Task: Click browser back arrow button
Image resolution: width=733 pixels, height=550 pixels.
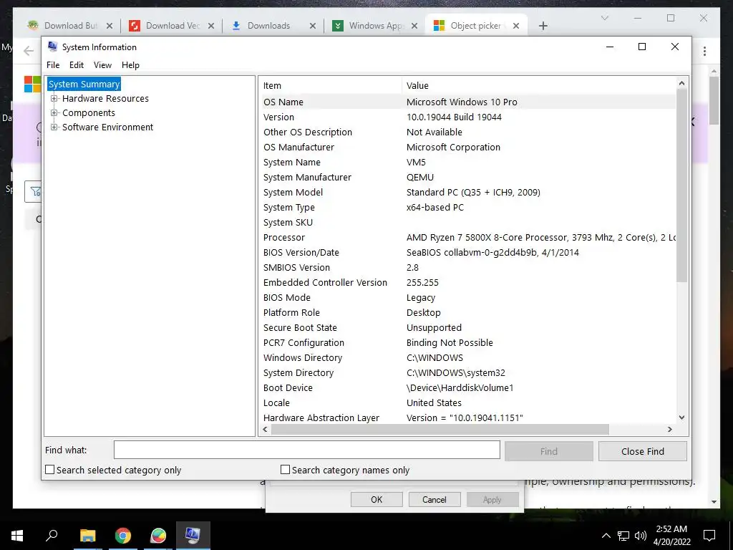Action: [29, 51]
